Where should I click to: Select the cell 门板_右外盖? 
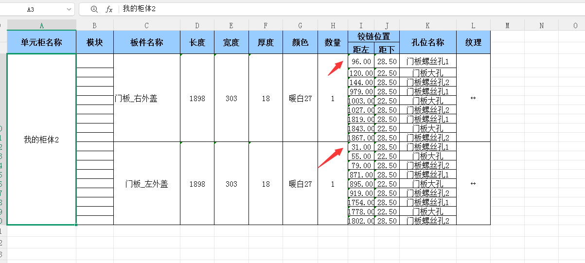(147, 98)
